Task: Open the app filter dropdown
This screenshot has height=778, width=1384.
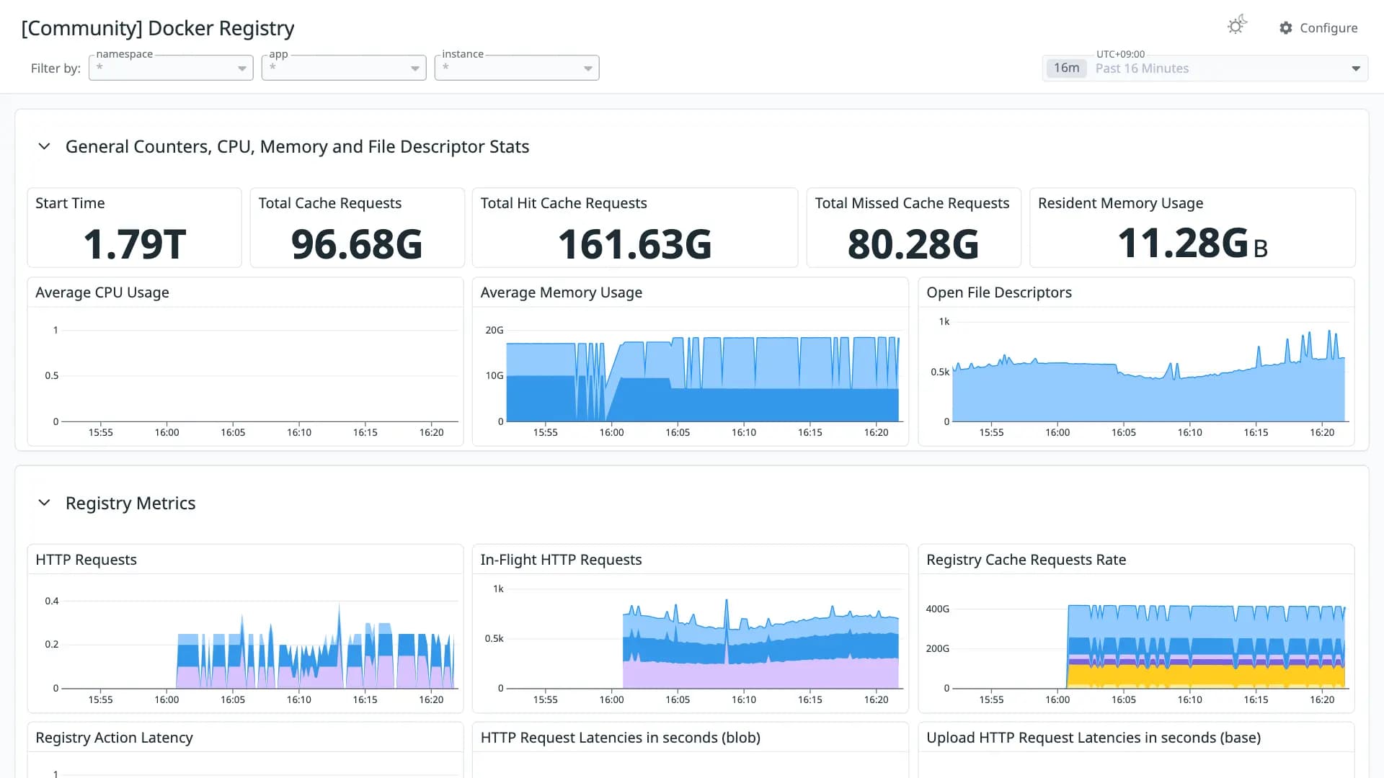Action: pyautogui.click(x=344, y=68)
